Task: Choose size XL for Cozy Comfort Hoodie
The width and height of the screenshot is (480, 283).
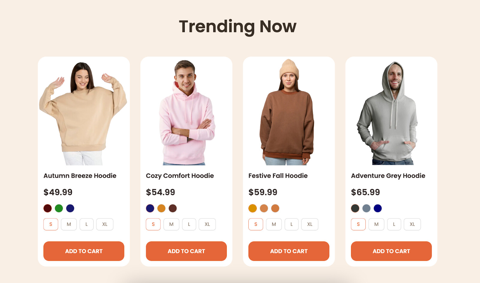Action: coord(207,224)
